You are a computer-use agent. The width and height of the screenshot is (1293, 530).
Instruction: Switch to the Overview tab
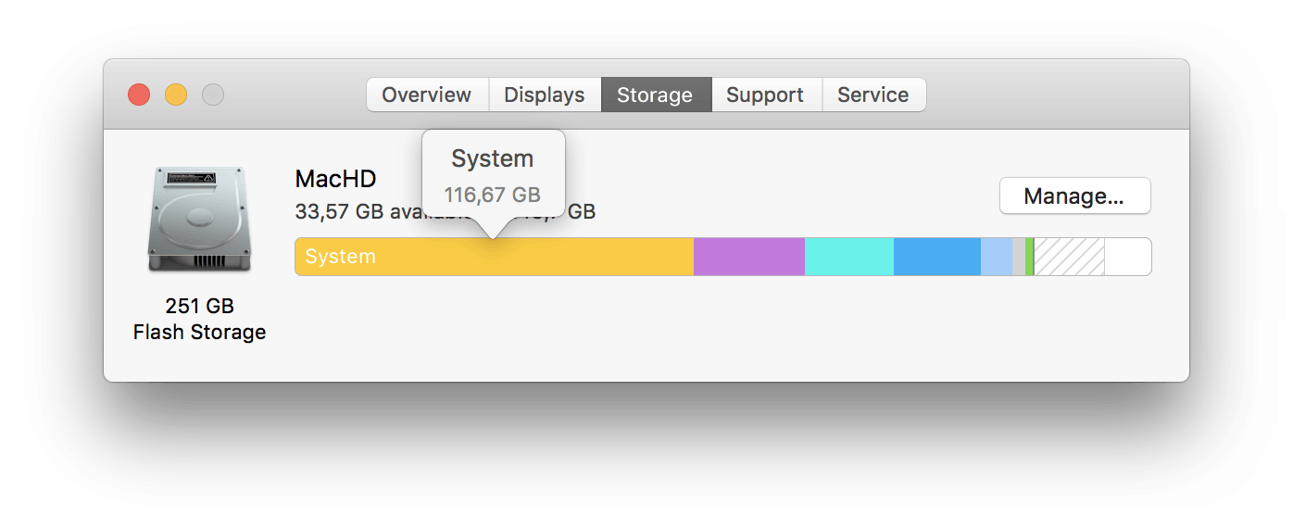(426, 95)
